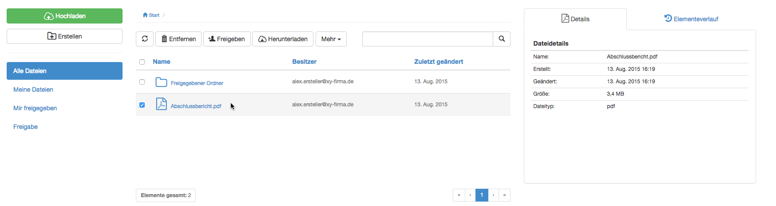
Task: Sort by the Name column header
Action: (162, 62)
